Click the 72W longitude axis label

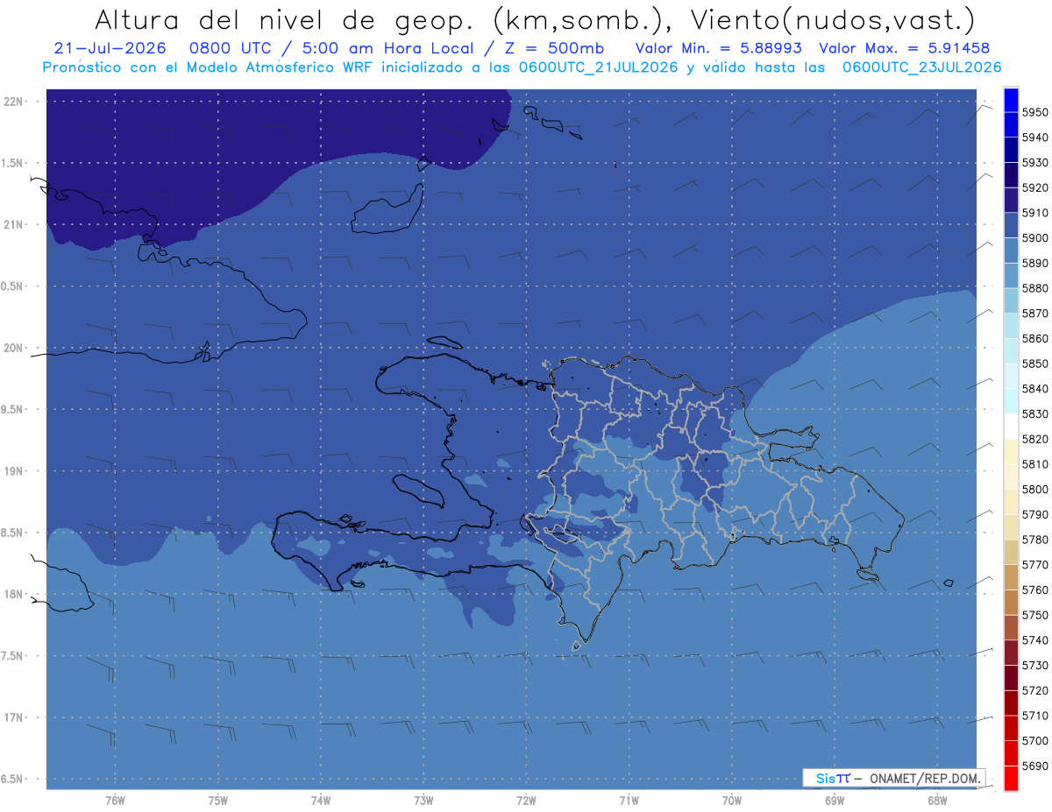[x=526, y=800]
